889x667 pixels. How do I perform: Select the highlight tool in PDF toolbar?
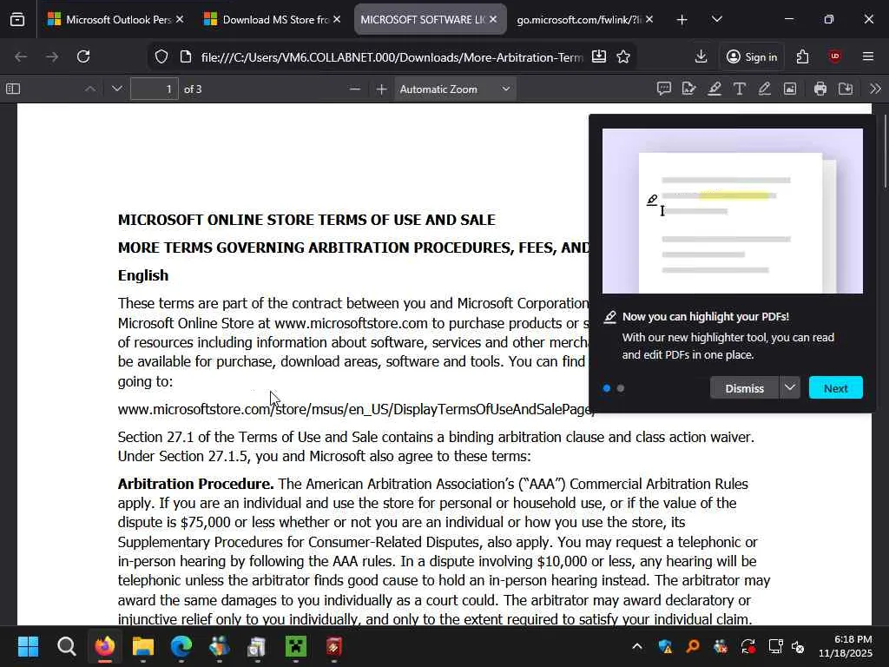click(714, 89)
